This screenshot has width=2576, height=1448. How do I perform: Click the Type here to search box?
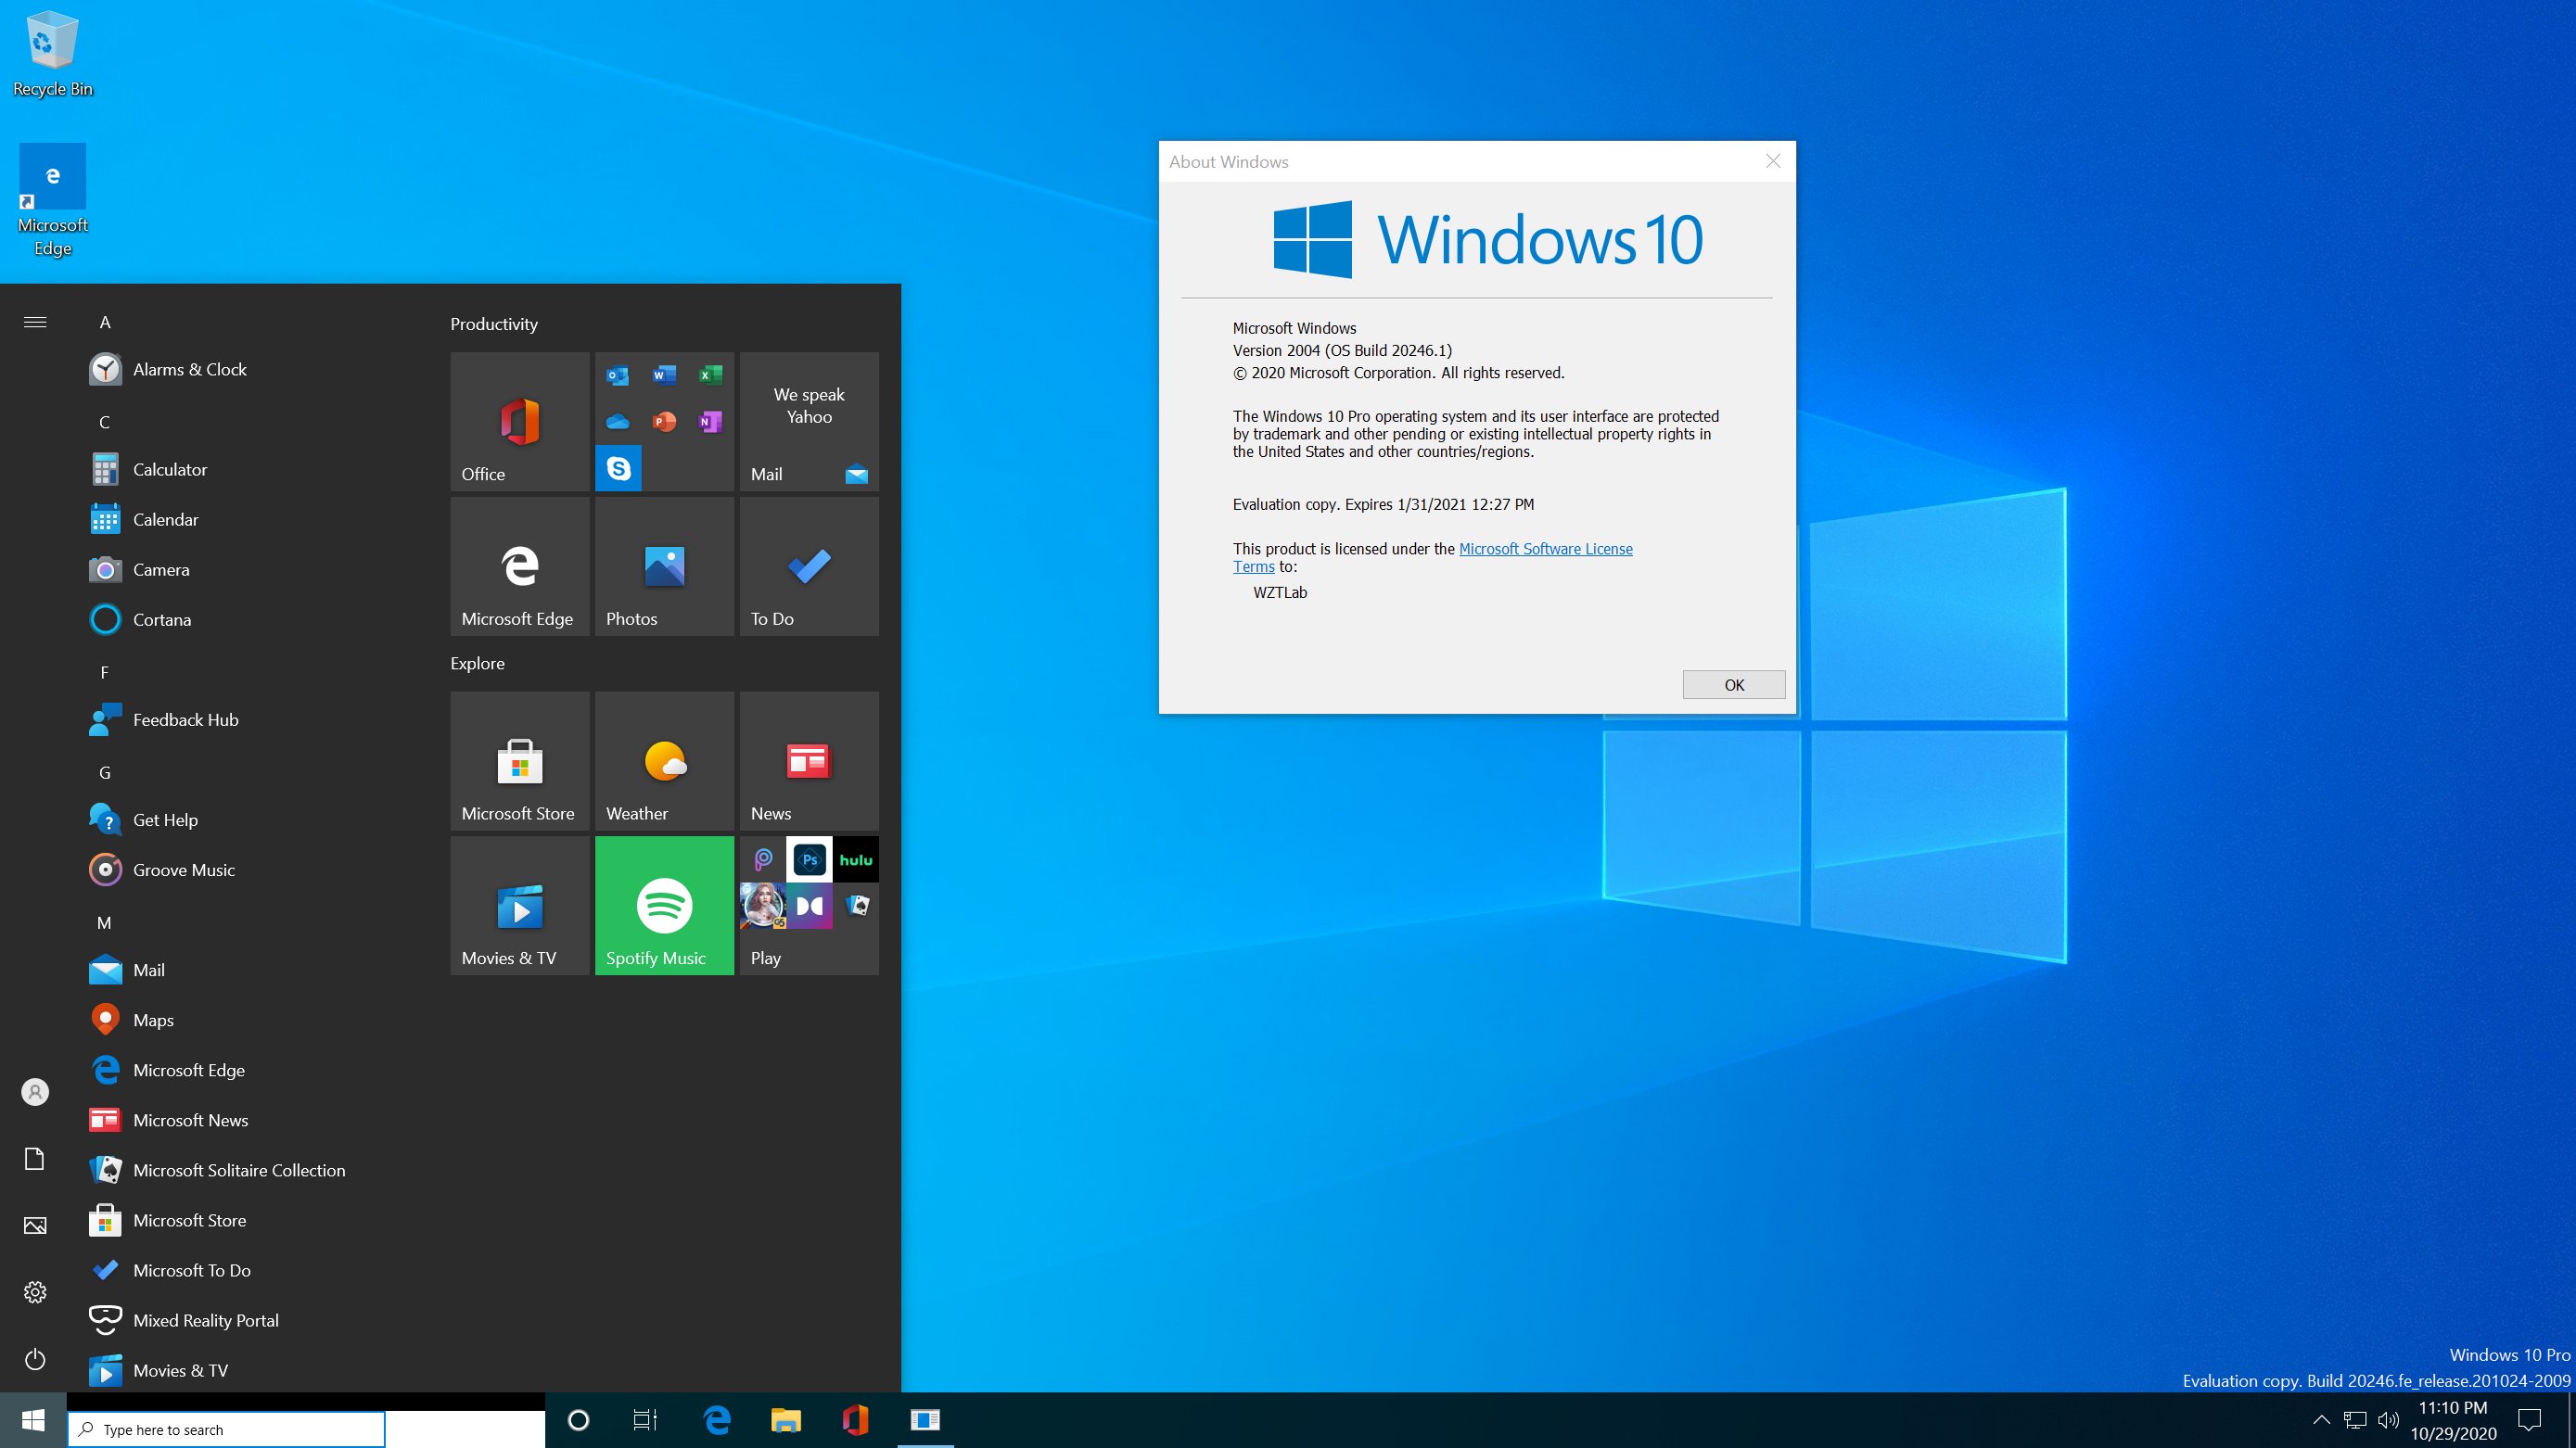[226, 1430]
